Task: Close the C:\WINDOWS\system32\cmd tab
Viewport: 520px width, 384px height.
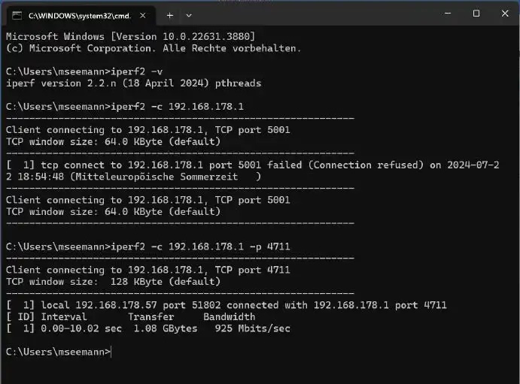Action: click(142, 15)
